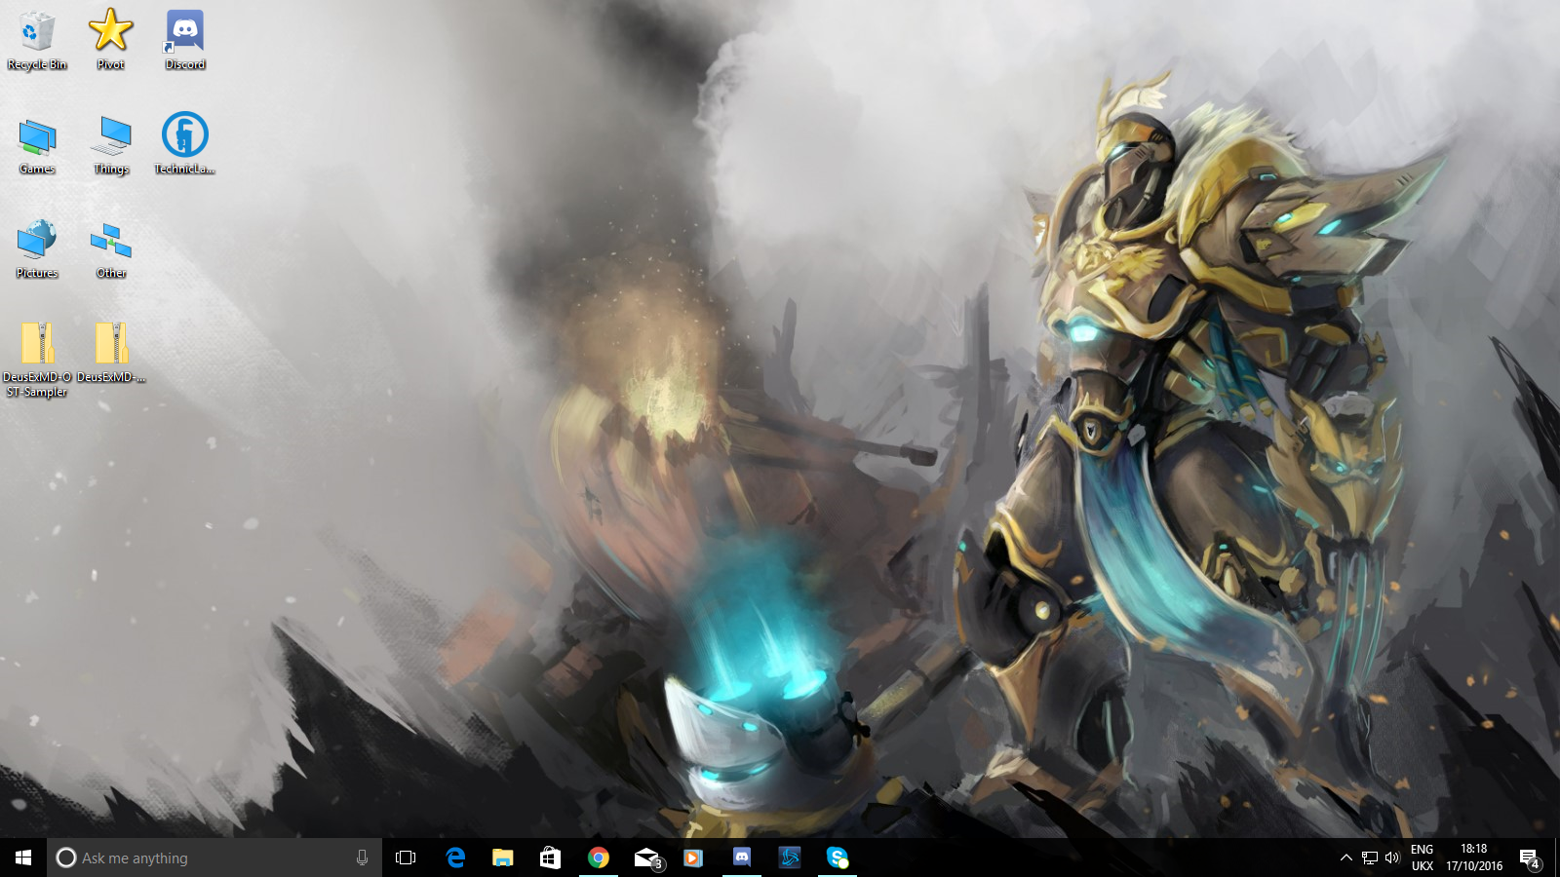The height and width of the screenshot is (877, 1560).
Task: Select the DeusExMD-OST-Sampler zip file
Action: click(37, 360)
